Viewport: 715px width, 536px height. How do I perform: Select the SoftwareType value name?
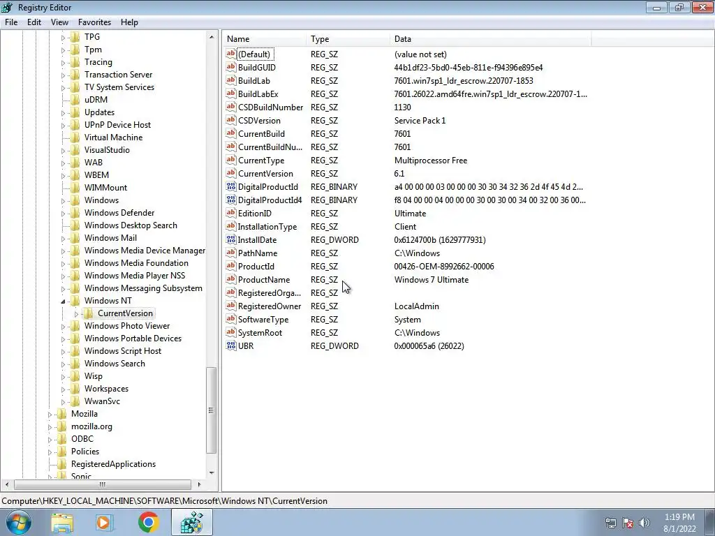[263, 319]
